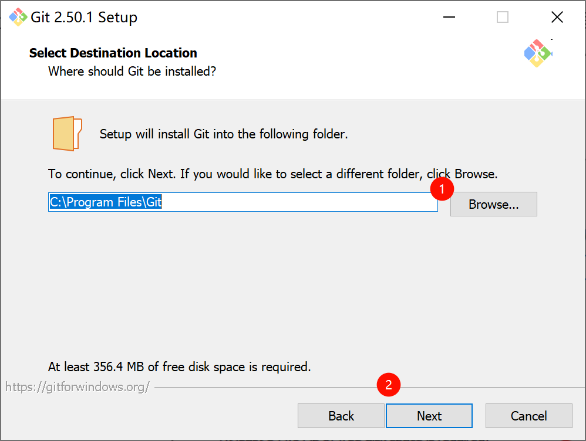Click the install path field C:\Program Files\Git

[243, 202]
